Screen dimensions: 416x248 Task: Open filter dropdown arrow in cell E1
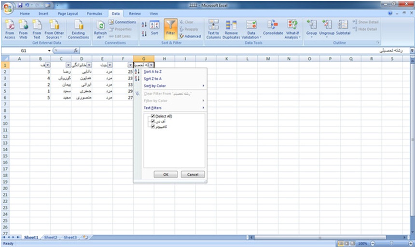click(110, 65)
